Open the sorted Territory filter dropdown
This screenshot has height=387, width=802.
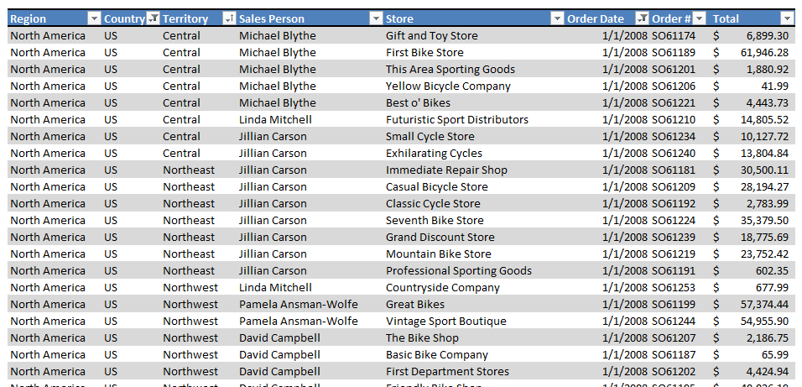[229, 19]
